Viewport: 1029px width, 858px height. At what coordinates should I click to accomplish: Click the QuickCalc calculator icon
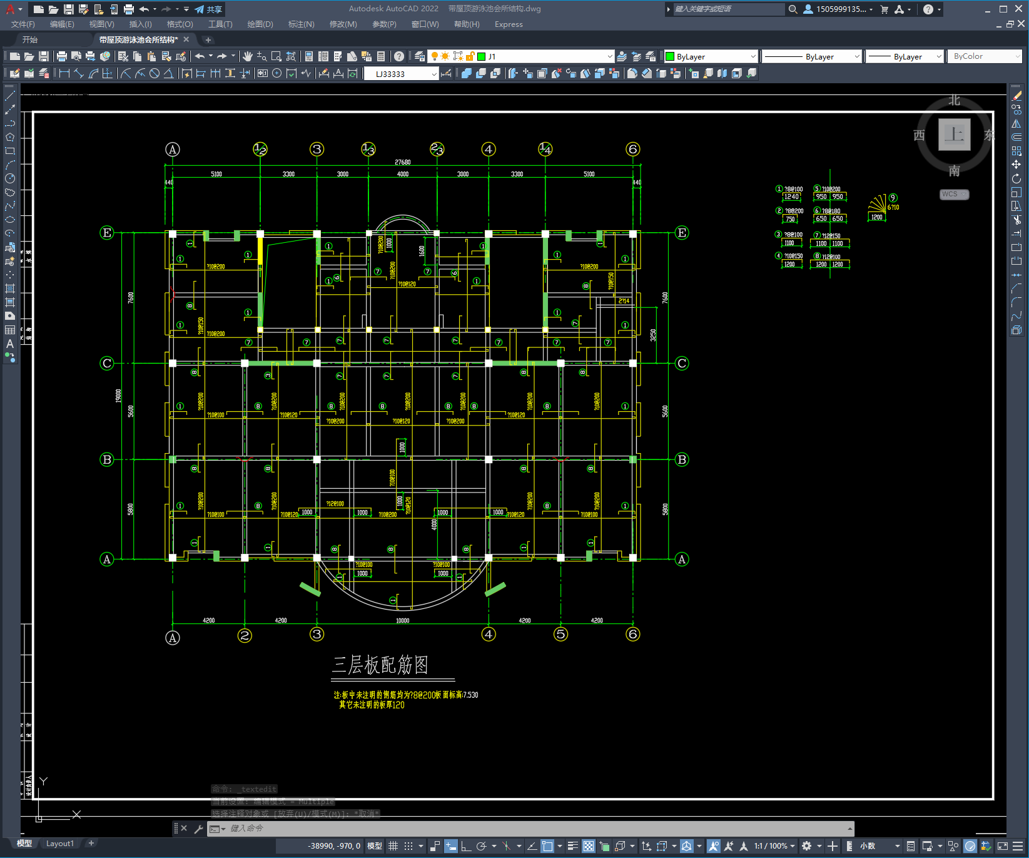tap(381, 56)
